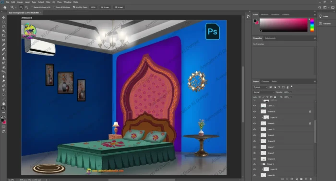336x181 pixels.
Task: Select the Shape 5 layer thumbnail
Action: (x=263, y=153)
